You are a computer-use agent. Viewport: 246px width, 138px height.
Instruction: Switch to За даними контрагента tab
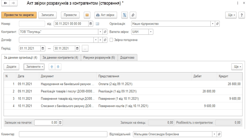click(60, 58)
